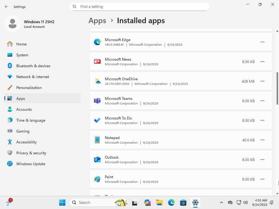Open the Local Account profile
This screenshot has height=209, width=279.
click(x=29, y=24)
